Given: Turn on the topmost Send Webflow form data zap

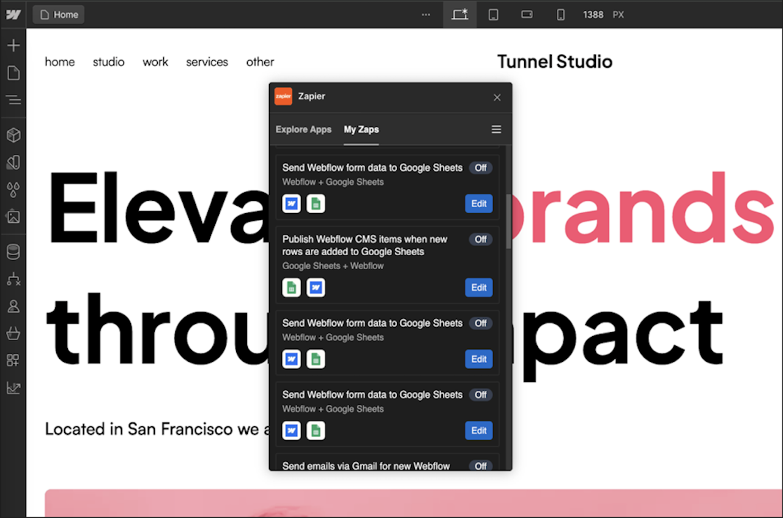Looking at the screenshot, I should point(481,168).
